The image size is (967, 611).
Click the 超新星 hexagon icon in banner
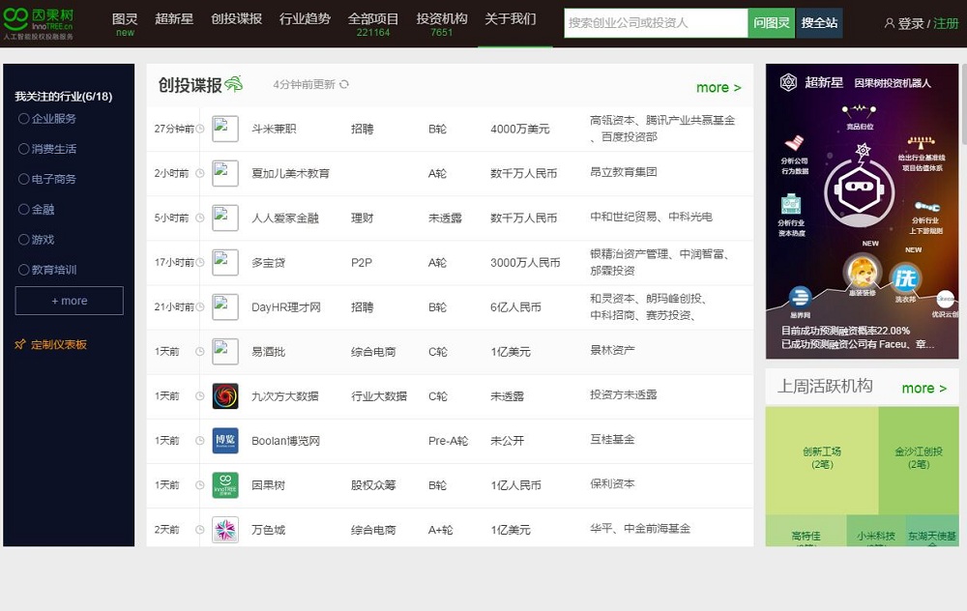(788, 82)
